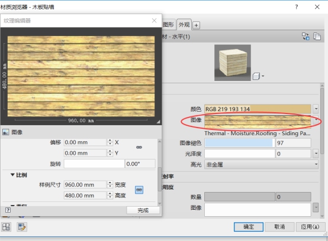Click the Thermal - Moisture.Roofing file name
The height and width of the screenshot is (241, 328).
[x=258, y=133]
